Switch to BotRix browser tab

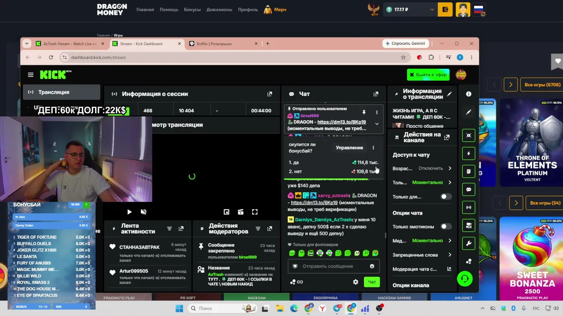pyautogui.click(x=223, y=44)
